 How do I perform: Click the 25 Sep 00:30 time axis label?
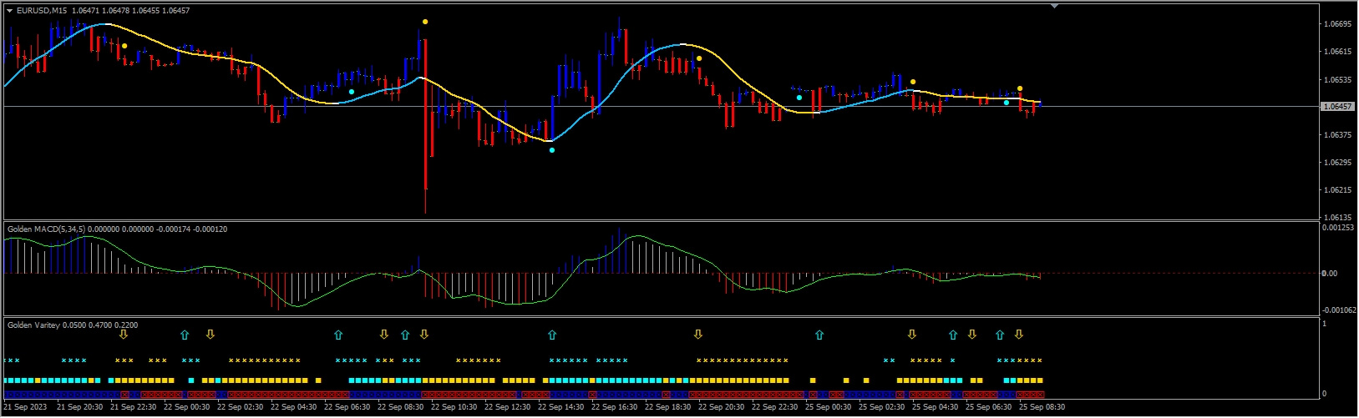tap(829, 407)
